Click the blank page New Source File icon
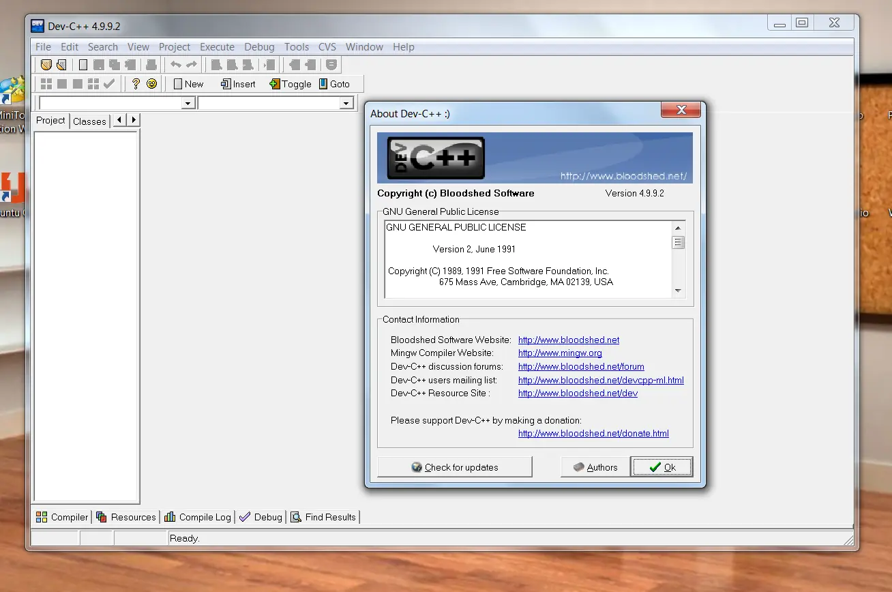Image resolution: width=892 pixels, height=592 pixels. pyautogui.click(x=83, y=65)
